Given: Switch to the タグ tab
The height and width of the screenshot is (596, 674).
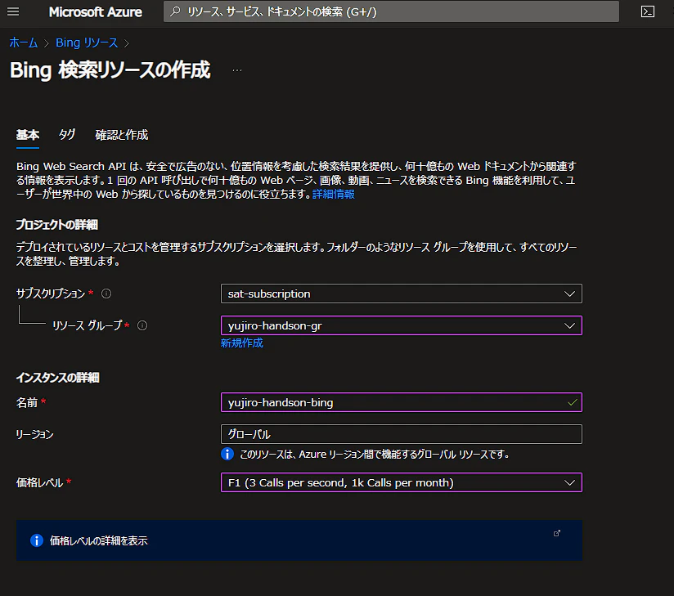Looking at the screenshot, I should tap(66, 135).
